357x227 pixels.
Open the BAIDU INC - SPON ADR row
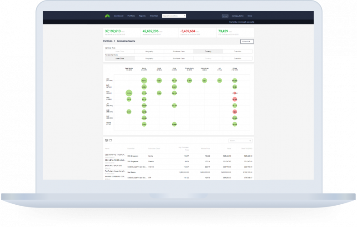click(178, 167)
